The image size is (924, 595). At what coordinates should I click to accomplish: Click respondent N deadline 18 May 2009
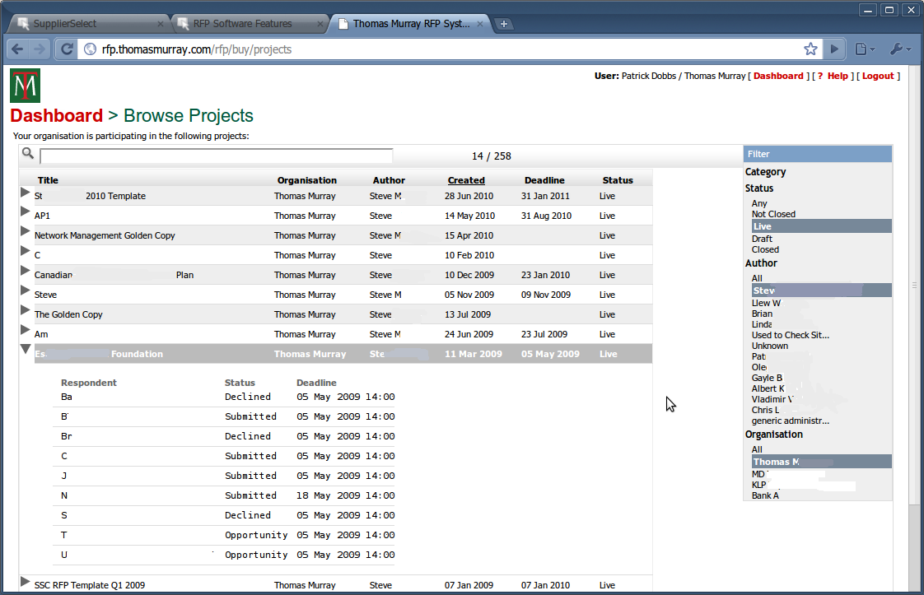(345, 495)
